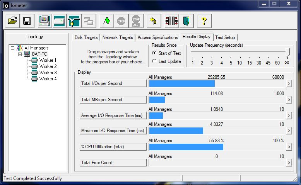Start new network worker icon
Screen dimensions: 301x185
pos(74,21)
